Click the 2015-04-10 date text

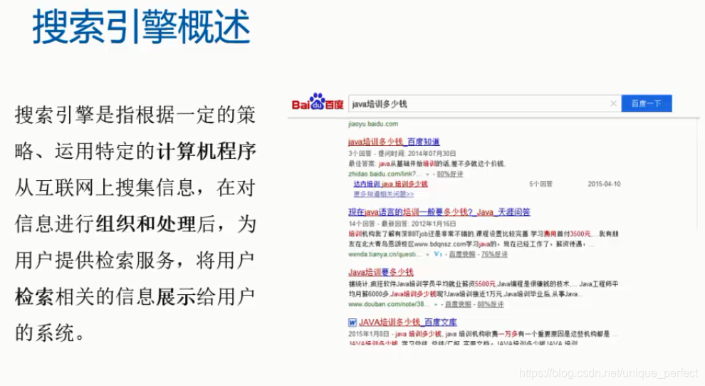[x=604, y=184]
